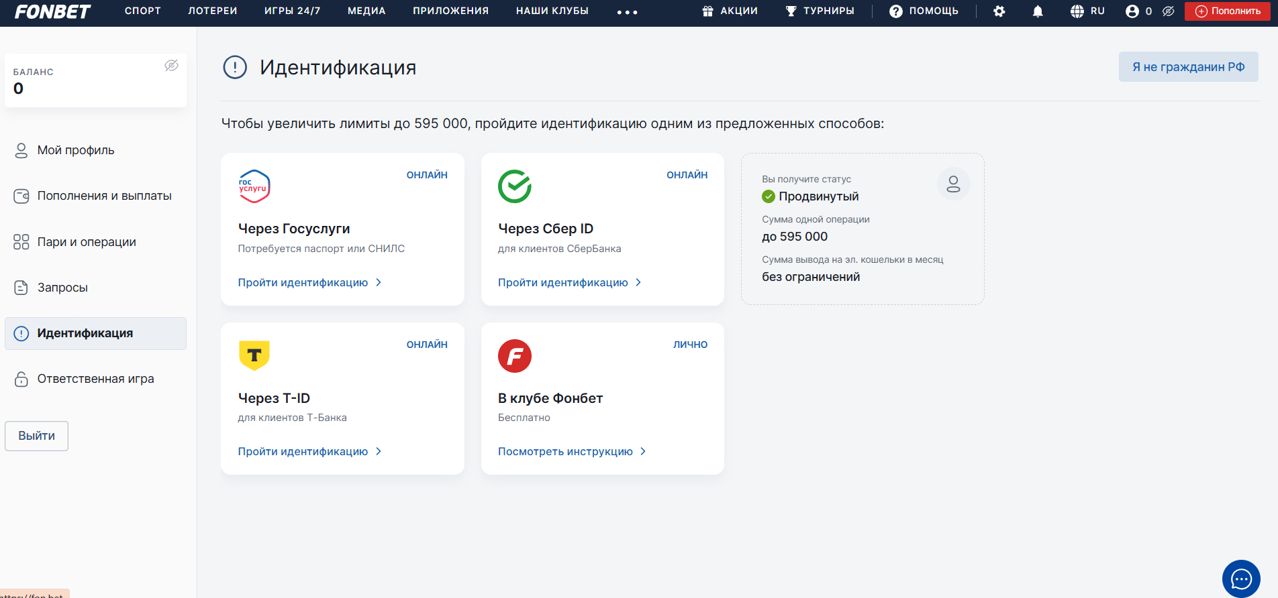Open notifications bell icon
The width and height of the screenshot is (1278, 598).
click(x=1038, y=11)
